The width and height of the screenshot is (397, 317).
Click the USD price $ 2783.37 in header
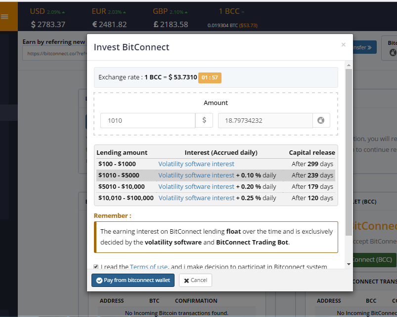tap(48, 25)
